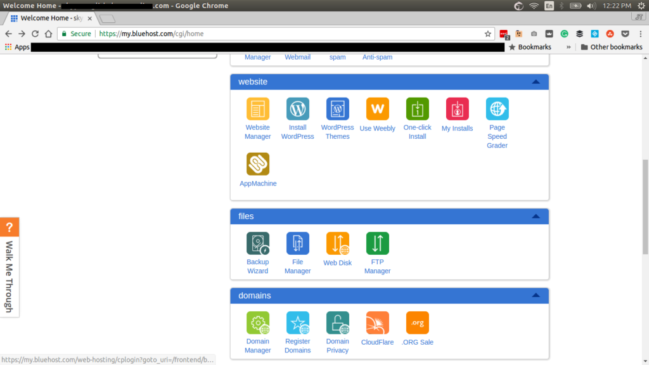
Task: Open the Apps shortcut in bookmarks bar
Action: coord(17,47)
